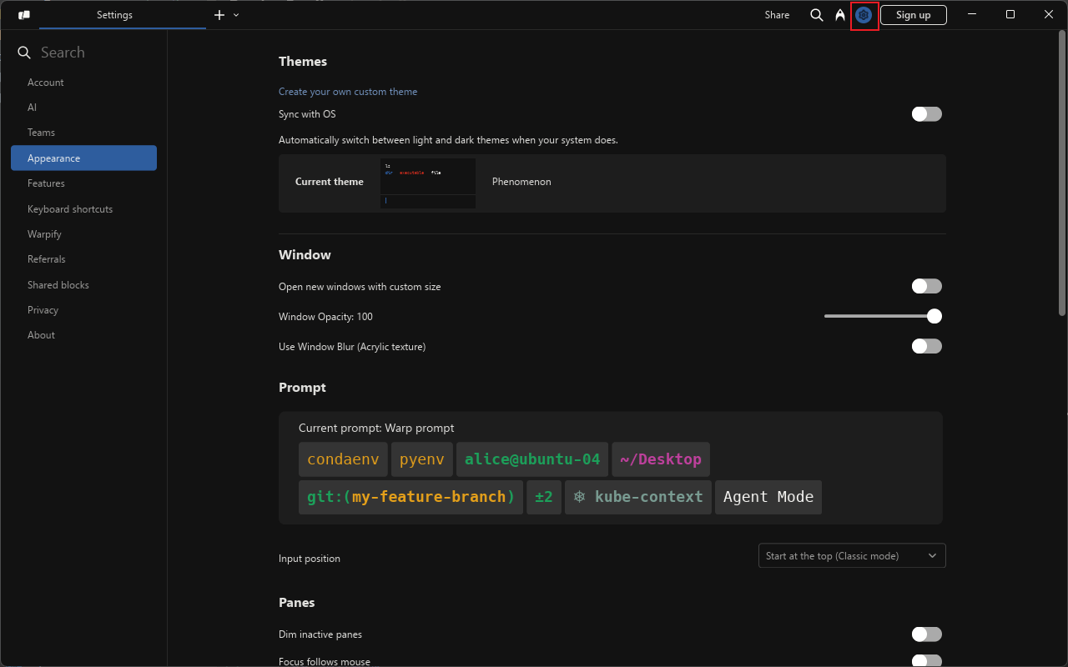Click the blue avatar icon
Screen dimensions: 1068x667
864,15
